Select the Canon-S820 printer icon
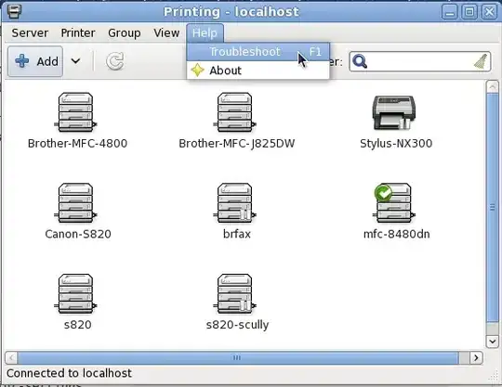Screen dimensions: 502x387 click(75, 203)
